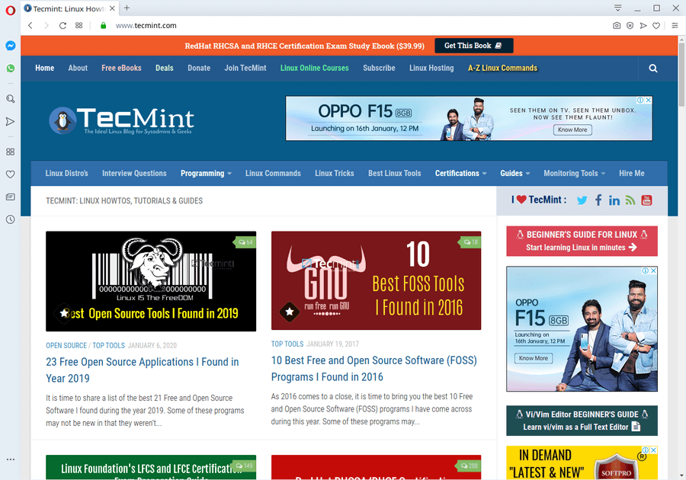Close the sidebar OPPO F15 ad
This screenshot has width=686, height=480.
pyautogui.click(x=653, y=270)
